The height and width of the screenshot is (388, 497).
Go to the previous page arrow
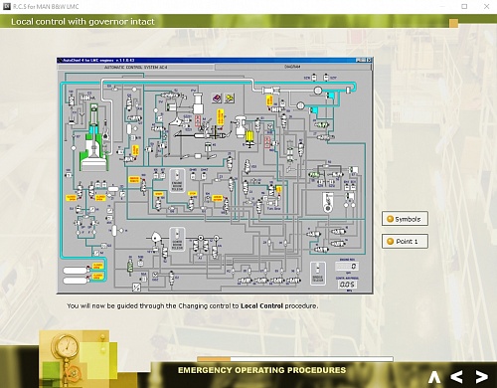[x=456, y=377]
